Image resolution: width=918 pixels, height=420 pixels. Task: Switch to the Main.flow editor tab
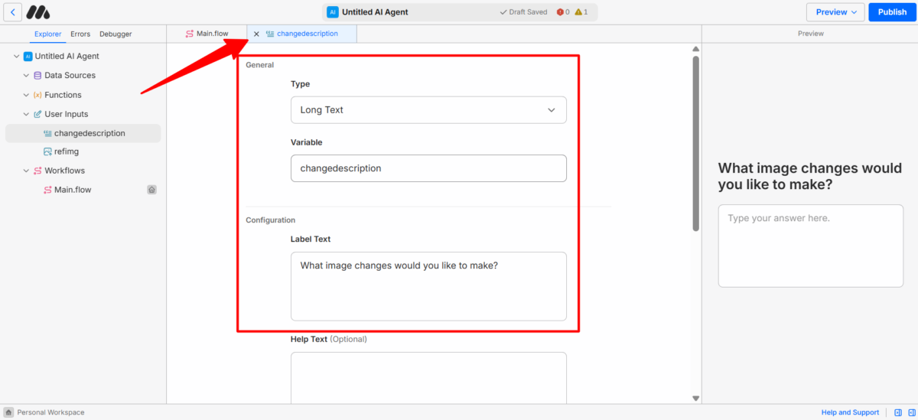[207, 34]
